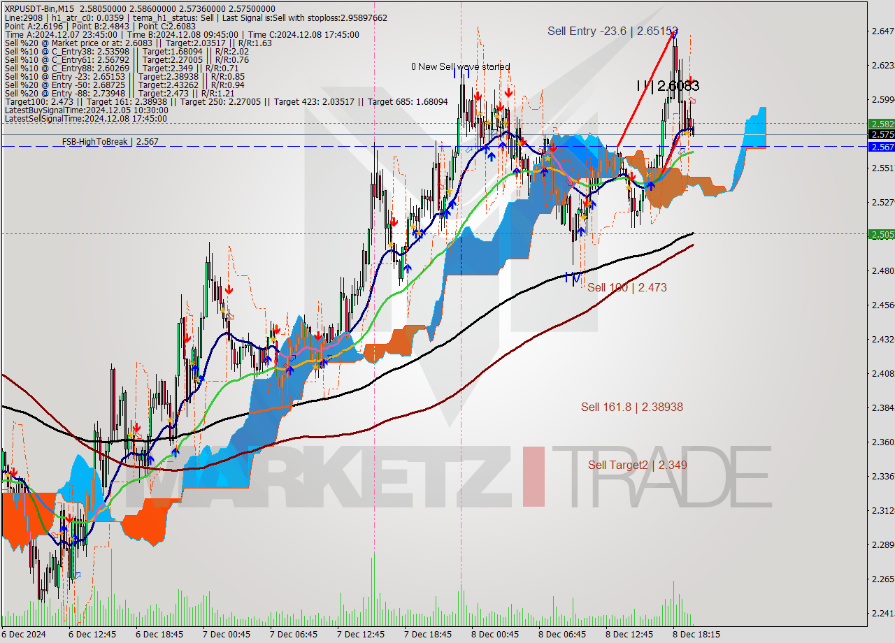Click the blue 2.567 price tag
This screenshot has height=643, width=895.
tap(882, 147)
